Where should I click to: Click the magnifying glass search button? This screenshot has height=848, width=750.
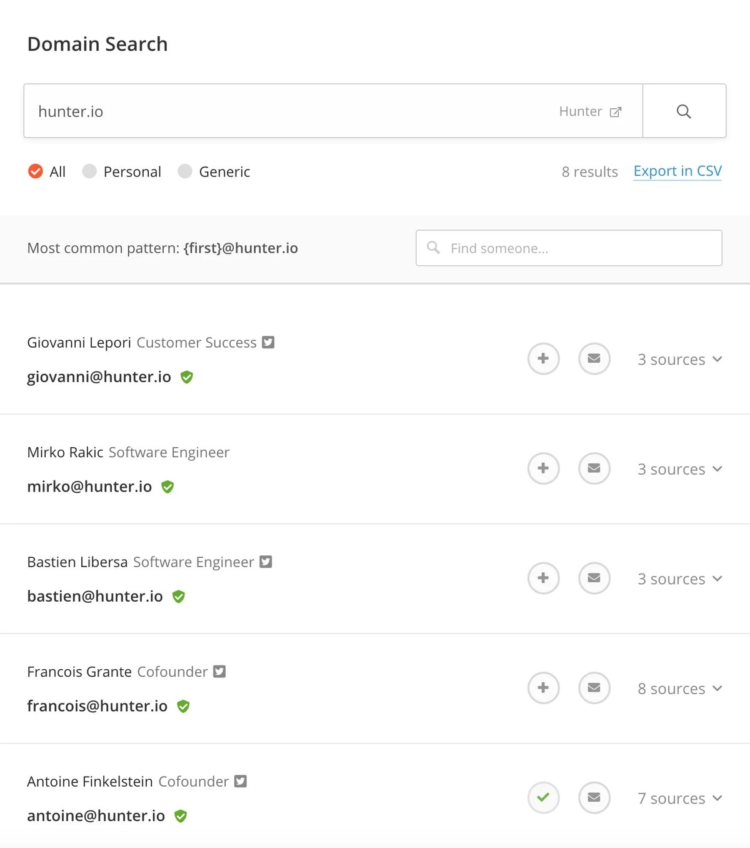(x=684, y=111)
